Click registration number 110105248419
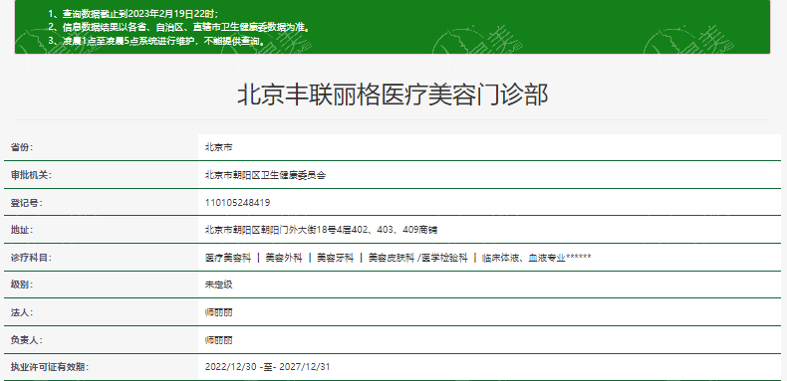Image resolution: width=787 pixels, height=381 pixels. pyautogui.click(x=237, y=203)
